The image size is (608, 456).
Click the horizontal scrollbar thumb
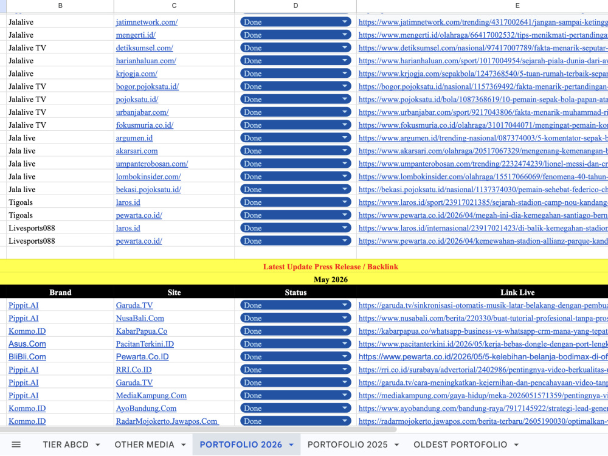198,429
